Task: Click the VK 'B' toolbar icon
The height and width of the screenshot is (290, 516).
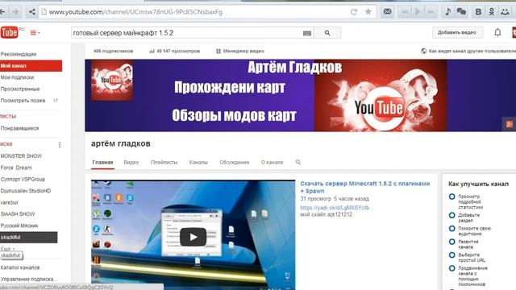Action: tap(478, 12)
